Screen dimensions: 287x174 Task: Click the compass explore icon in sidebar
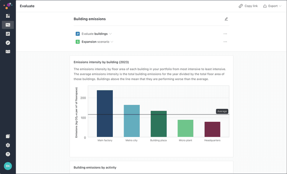8,43
